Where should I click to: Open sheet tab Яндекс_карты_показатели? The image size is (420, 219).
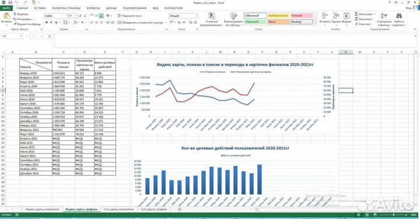[43, 209]
